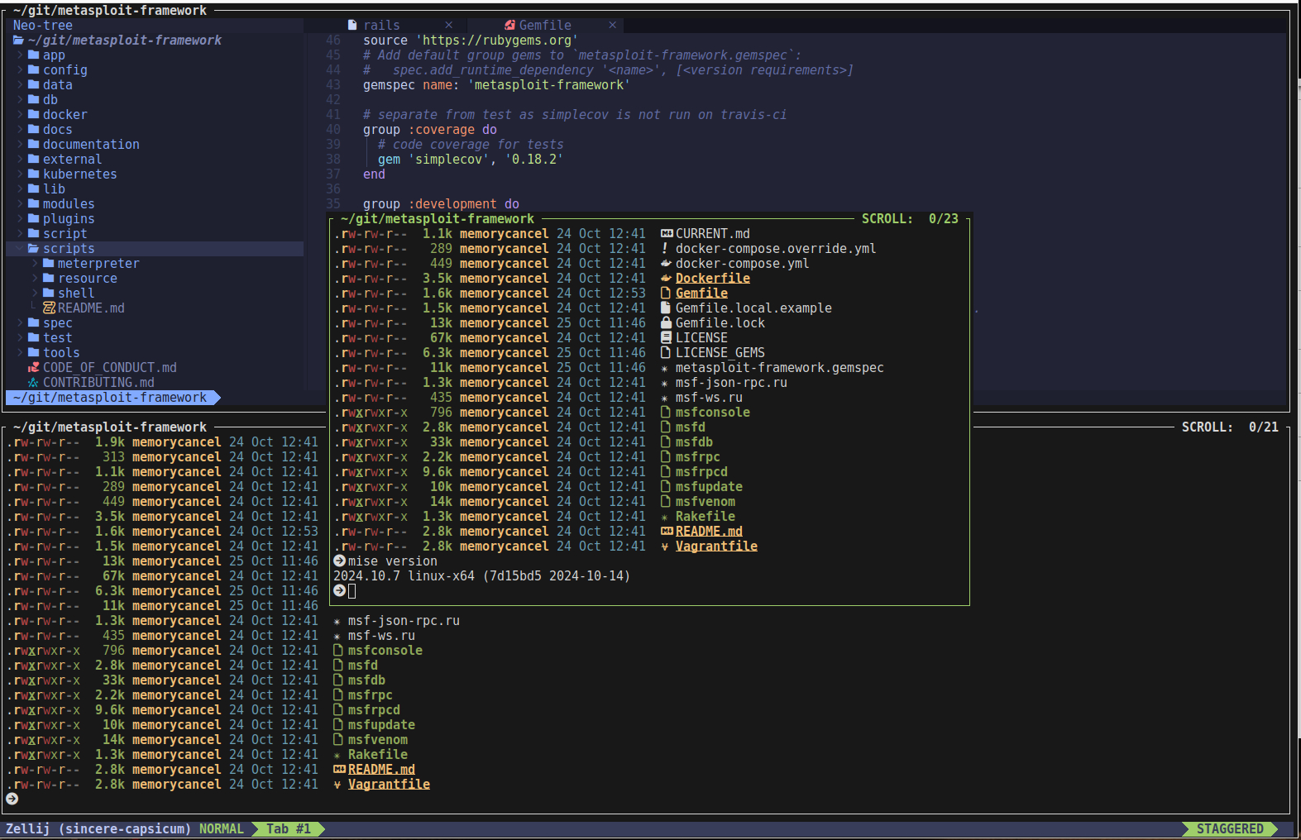The image size is (1301, 840).
Task: Click the CONTRIBUTING.md file icon
Action: pos(34,383)
